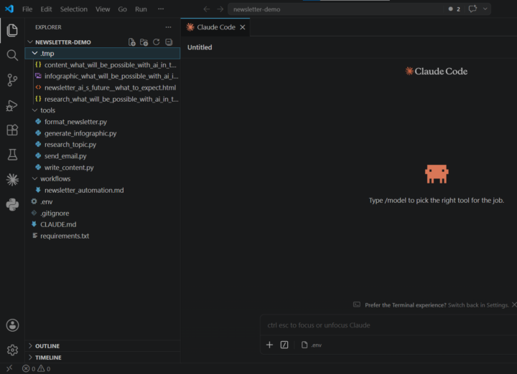Open the Testing flask view
This screenshot has height=374, width=517.
point(12,155)
